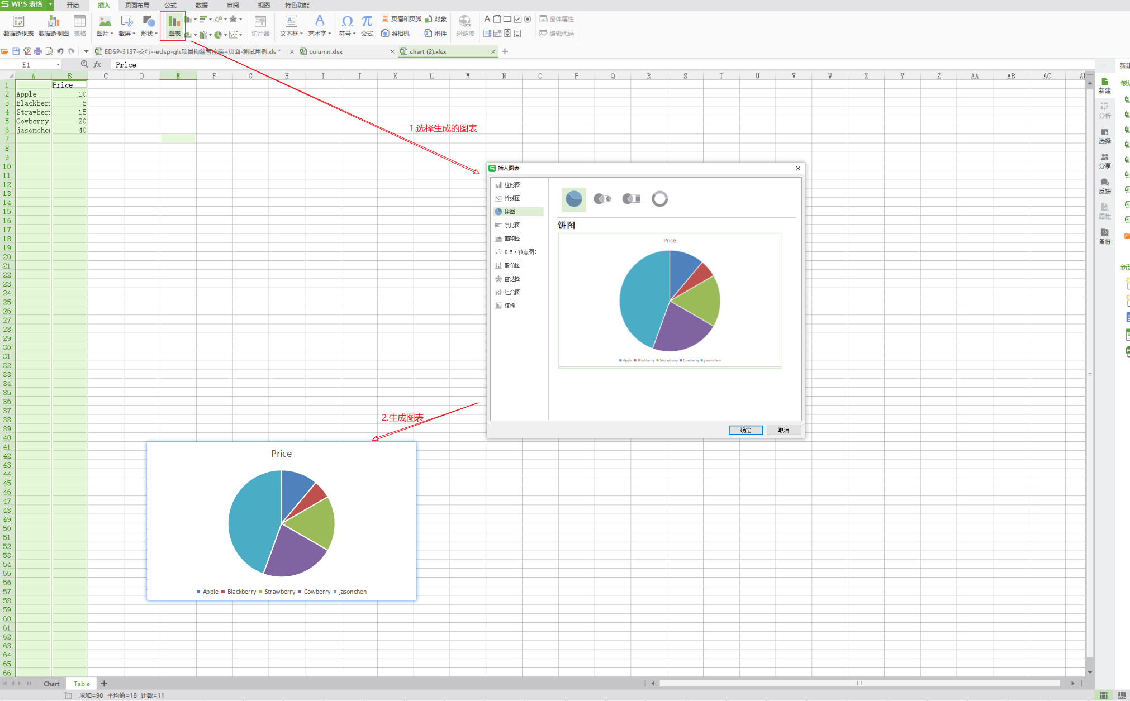Switch to the 页面布局 ribbon tab
Viewport: 1130px width, 701px height.
coord(137,5)
